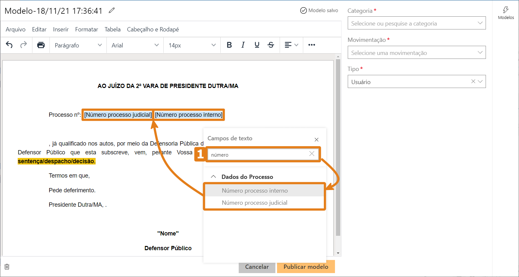
Task: Delete the model with the trash icon
Action: click(x=7, y=267)
